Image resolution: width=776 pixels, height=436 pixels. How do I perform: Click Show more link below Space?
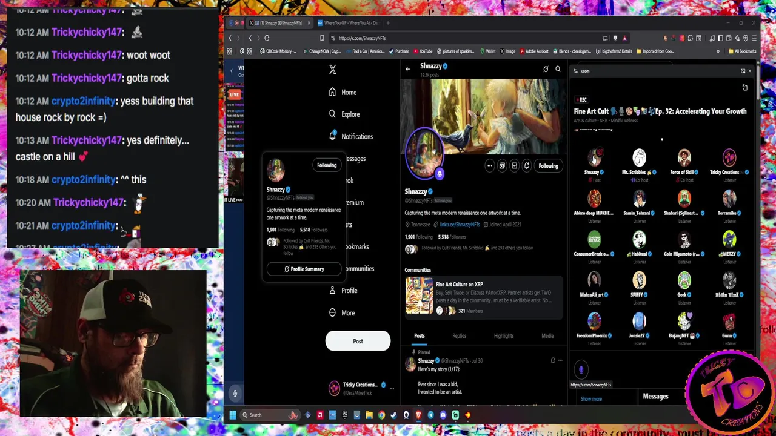point(591,399)
